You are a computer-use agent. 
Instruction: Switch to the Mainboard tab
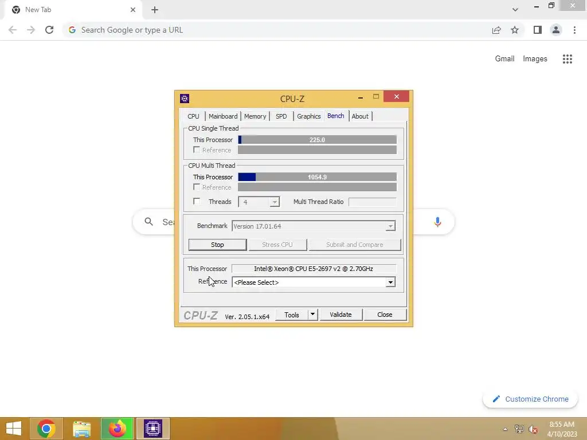[x=223, y=116]
